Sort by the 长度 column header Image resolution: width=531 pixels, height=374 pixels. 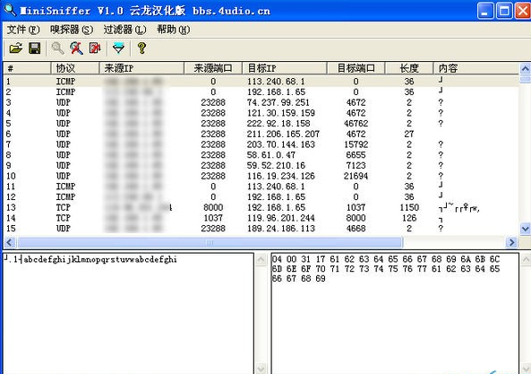(409, 68)
